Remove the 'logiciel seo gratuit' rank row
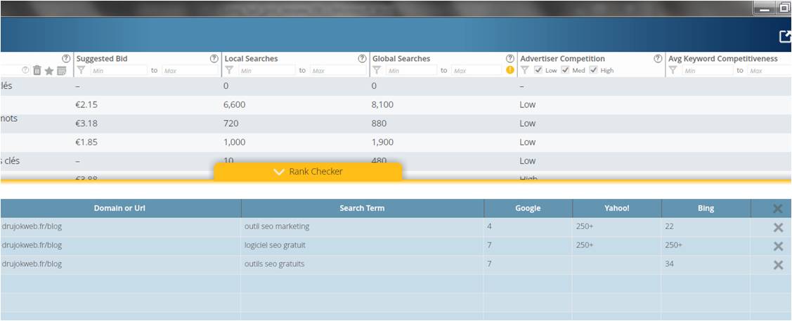792x321 pixels. [778, 246]
